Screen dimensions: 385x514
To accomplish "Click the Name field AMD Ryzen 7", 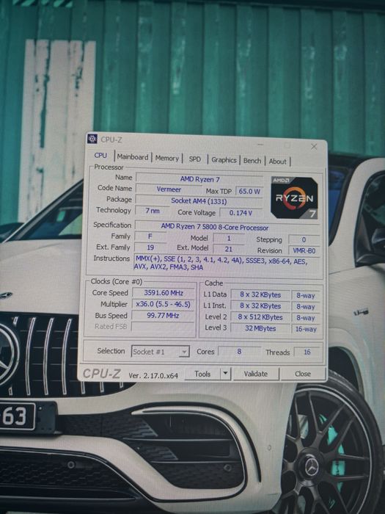I will [x=199, y=179].
